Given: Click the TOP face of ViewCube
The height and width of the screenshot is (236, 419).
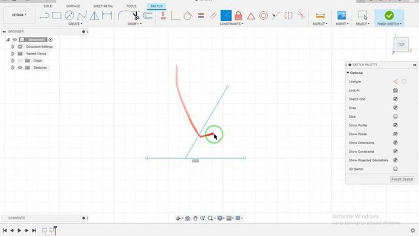Looking at the screenshot, I should [401, 45].
